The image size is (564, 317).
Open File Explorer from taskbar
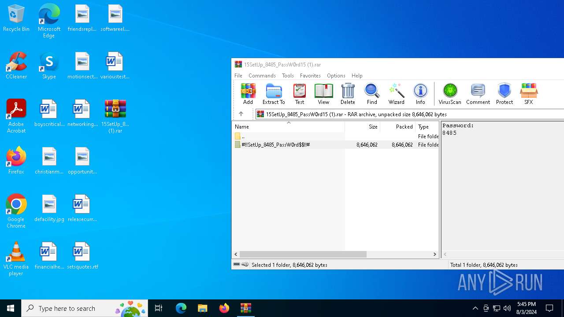coord(202,308)
